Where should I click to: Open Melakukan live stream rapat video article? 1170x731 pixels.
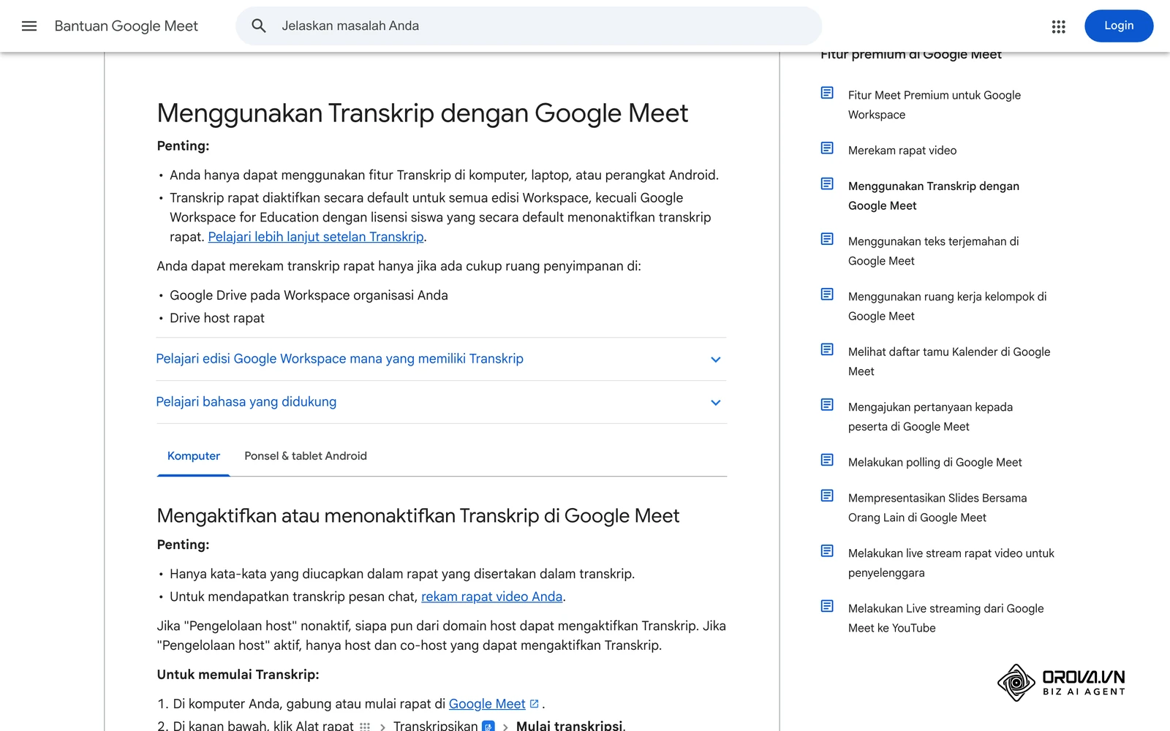coord(951,563)
